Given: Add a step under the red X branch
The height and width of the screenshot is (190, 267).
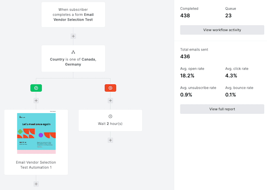Looking at the screenshot, I should pyautogui.click(x=110, y=100).
